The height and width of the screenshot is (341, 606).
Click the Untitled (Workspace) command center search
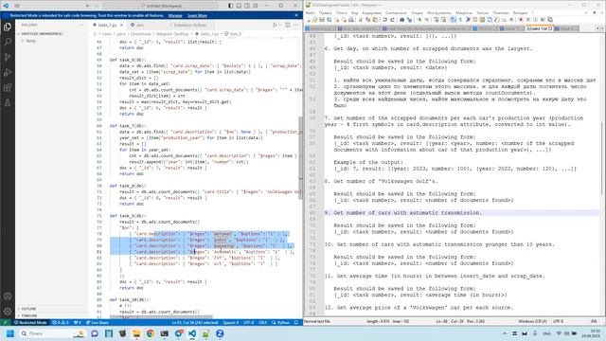coord(160,6)
